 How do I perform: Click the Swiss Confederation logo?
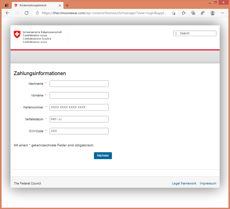[x=17, y=34]
